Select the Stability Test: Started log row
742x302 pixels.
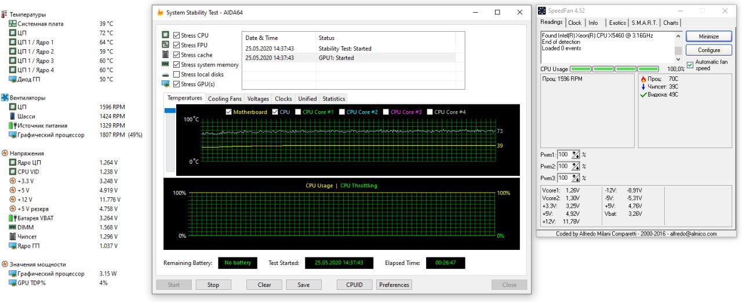tap(353, 49)
